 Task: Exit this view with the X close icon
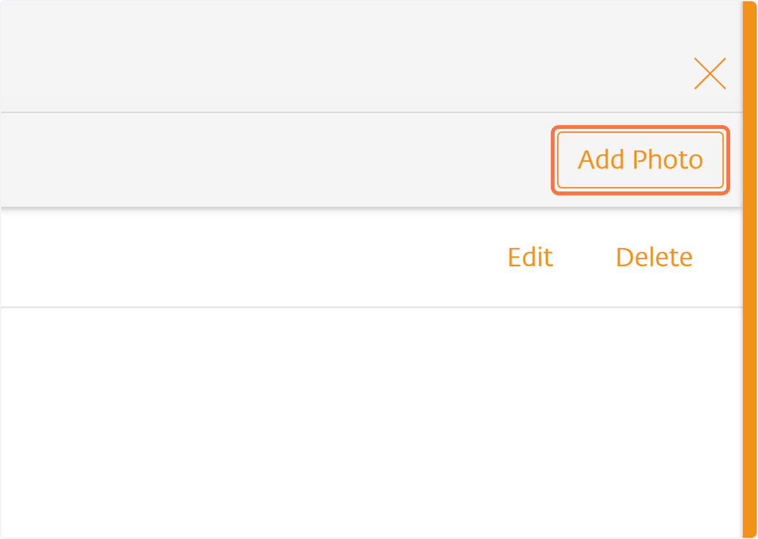[710, 73]
